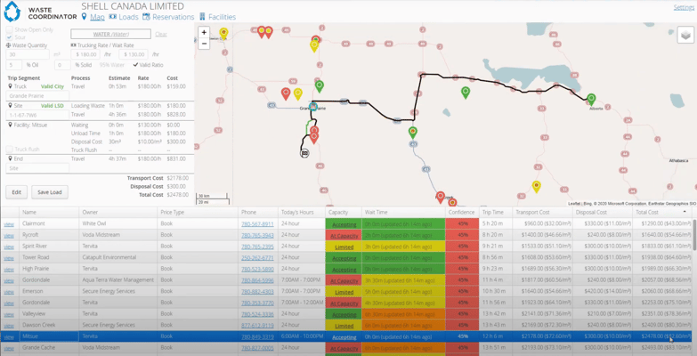The width and height of the screenshot is (697, 356).
Task: Clear the selected waste type
Action: (161, 34)
